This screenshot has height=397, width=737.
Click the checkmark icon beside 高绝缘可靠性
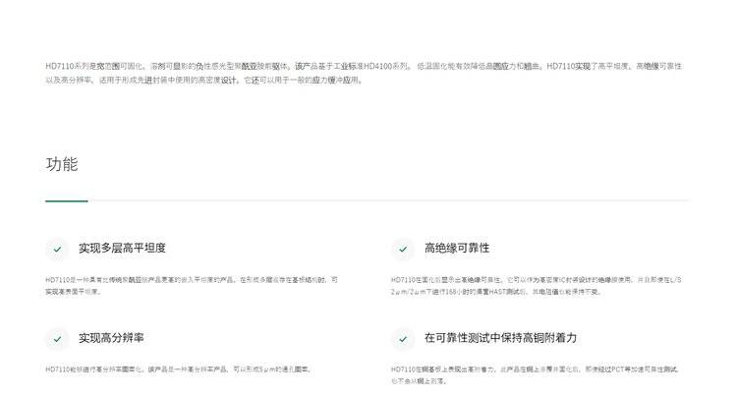coord(403,249)
